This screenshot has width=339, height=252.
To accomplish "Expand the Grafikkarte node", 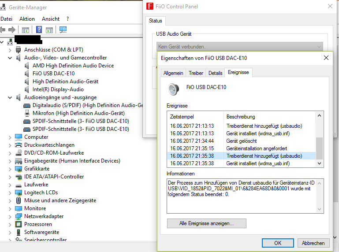I will (10, 169).
